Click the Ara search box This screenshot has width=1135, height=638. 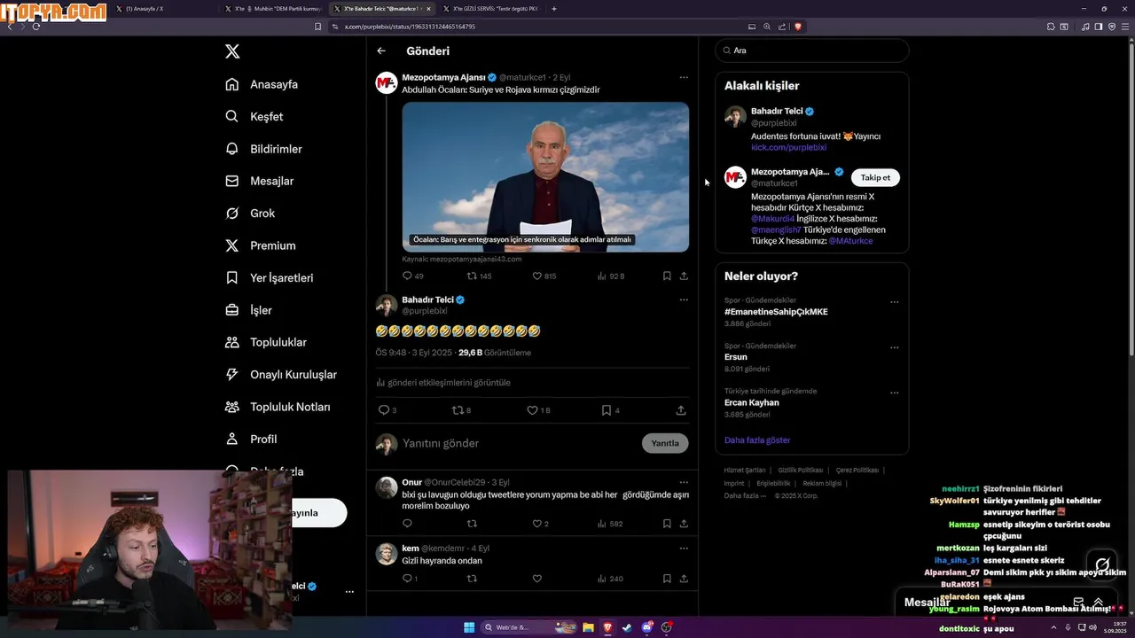[812, 51]
